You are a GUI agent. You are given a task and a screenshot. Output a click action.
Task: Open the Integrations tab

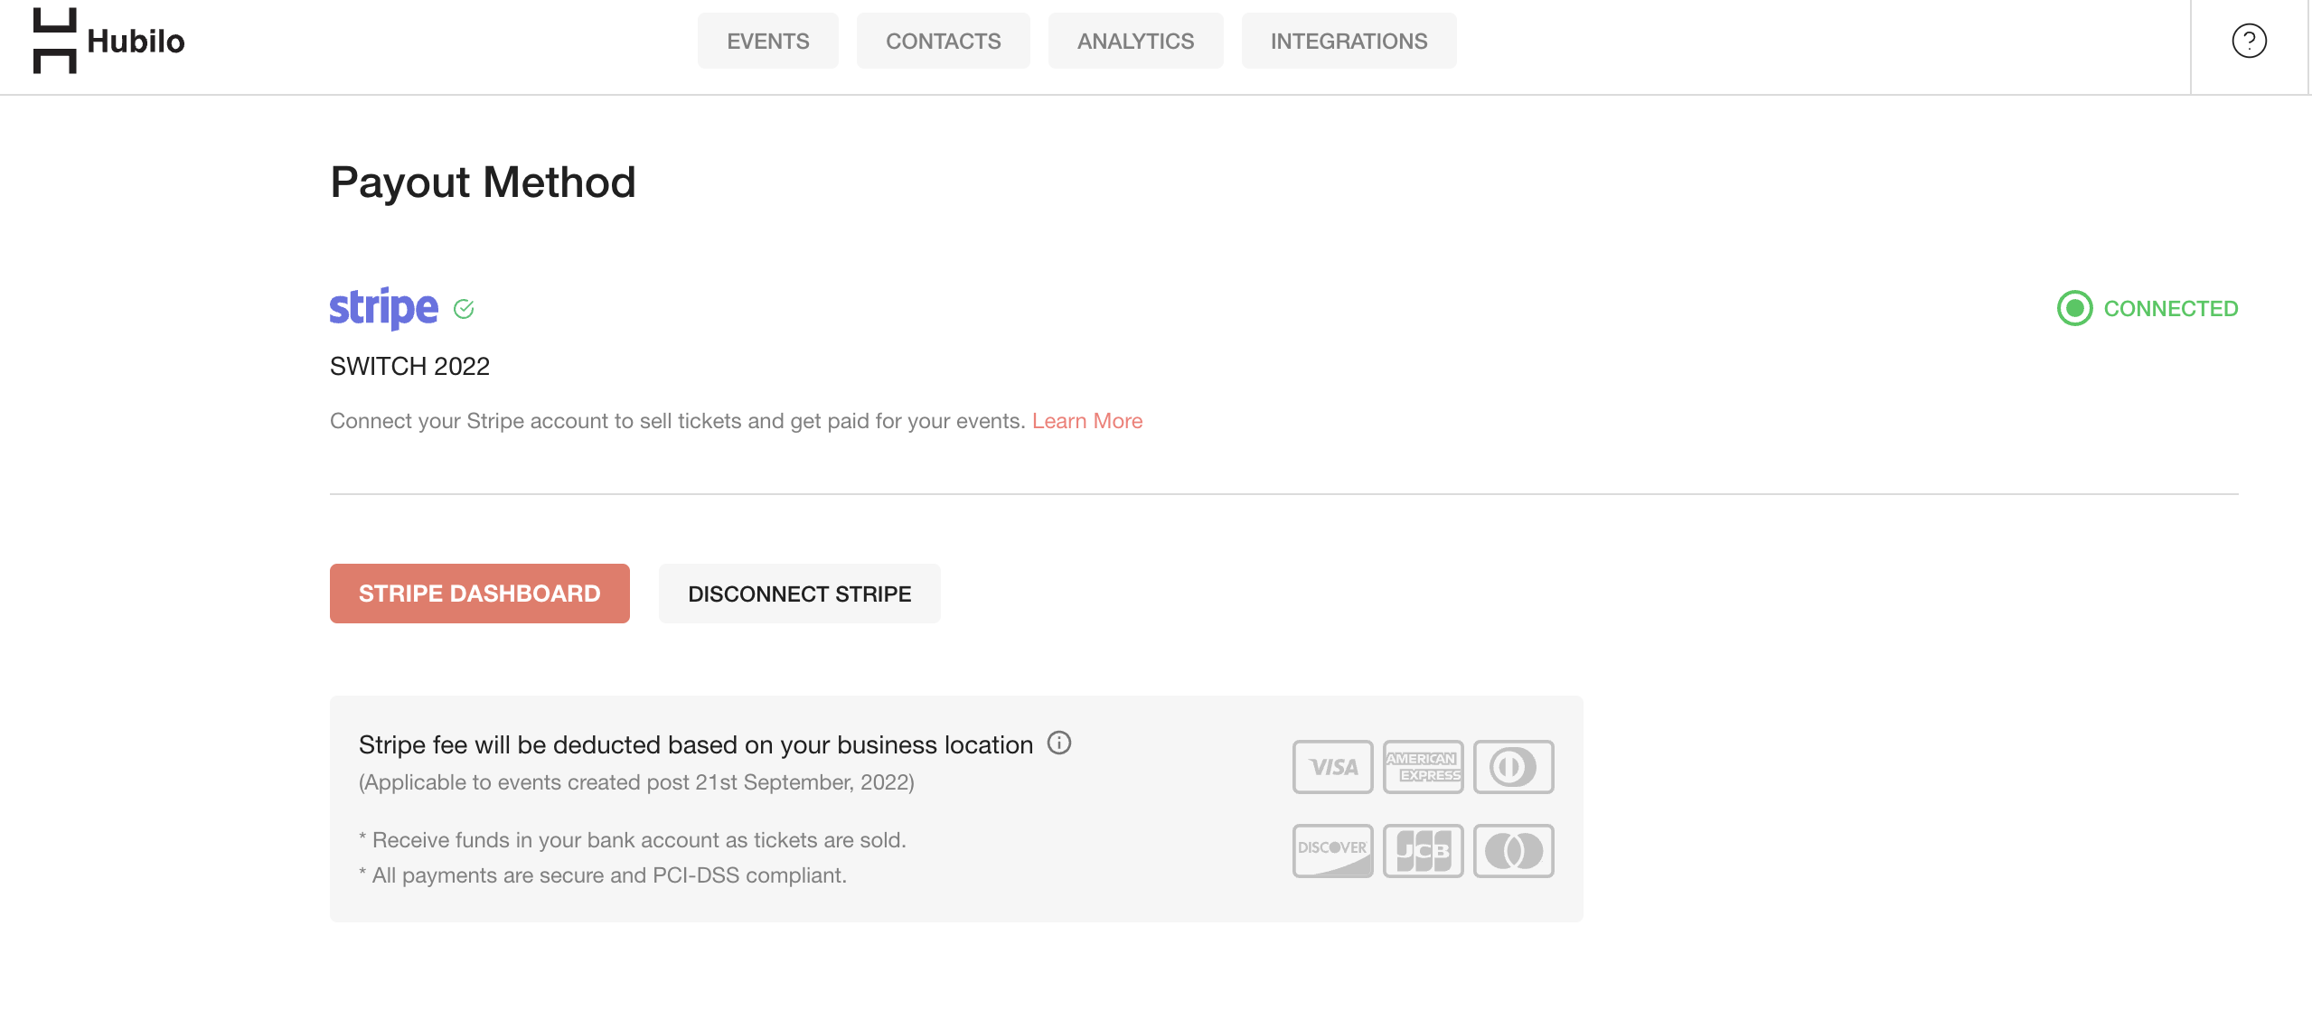(1349, 41)
